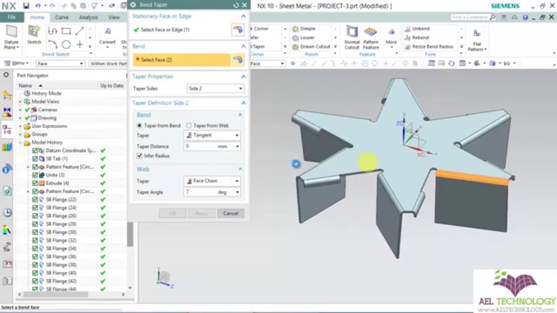Toggle checkbox for Extrude (4)
Image resolution: width=557 pixels, height=313 pixels.
pyautogui.click(x=36, y=183)
